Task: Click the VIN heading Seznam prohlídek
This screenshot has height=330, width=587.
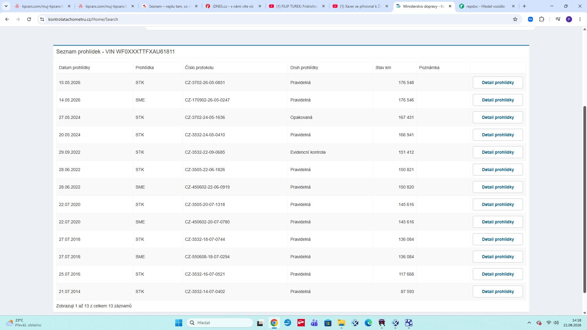Action: 115,52
